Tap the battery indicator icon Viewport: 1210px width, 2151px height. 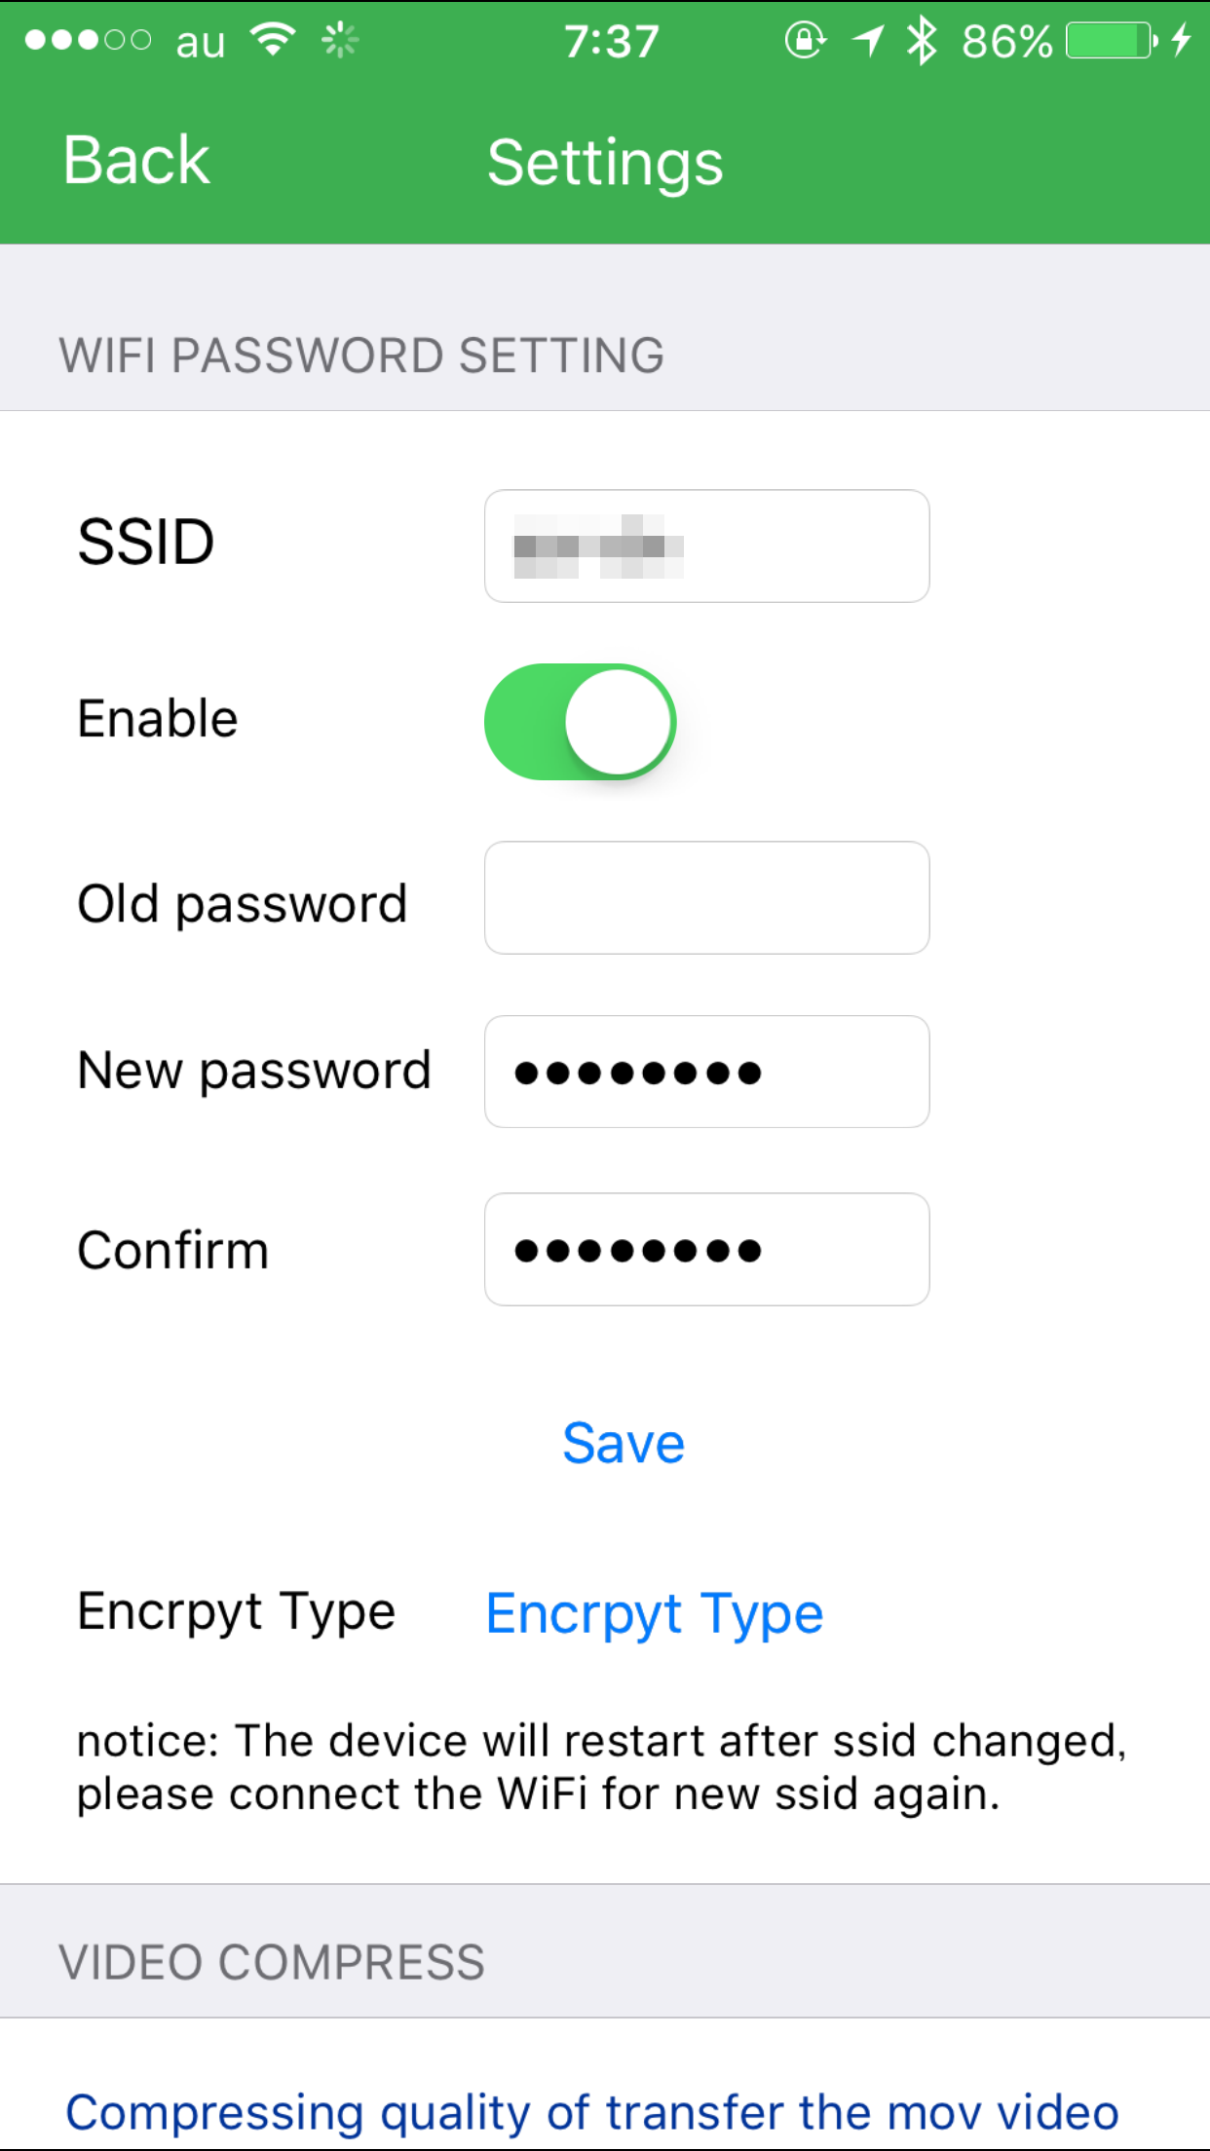pyautogui.click(x=1111, y=41)
